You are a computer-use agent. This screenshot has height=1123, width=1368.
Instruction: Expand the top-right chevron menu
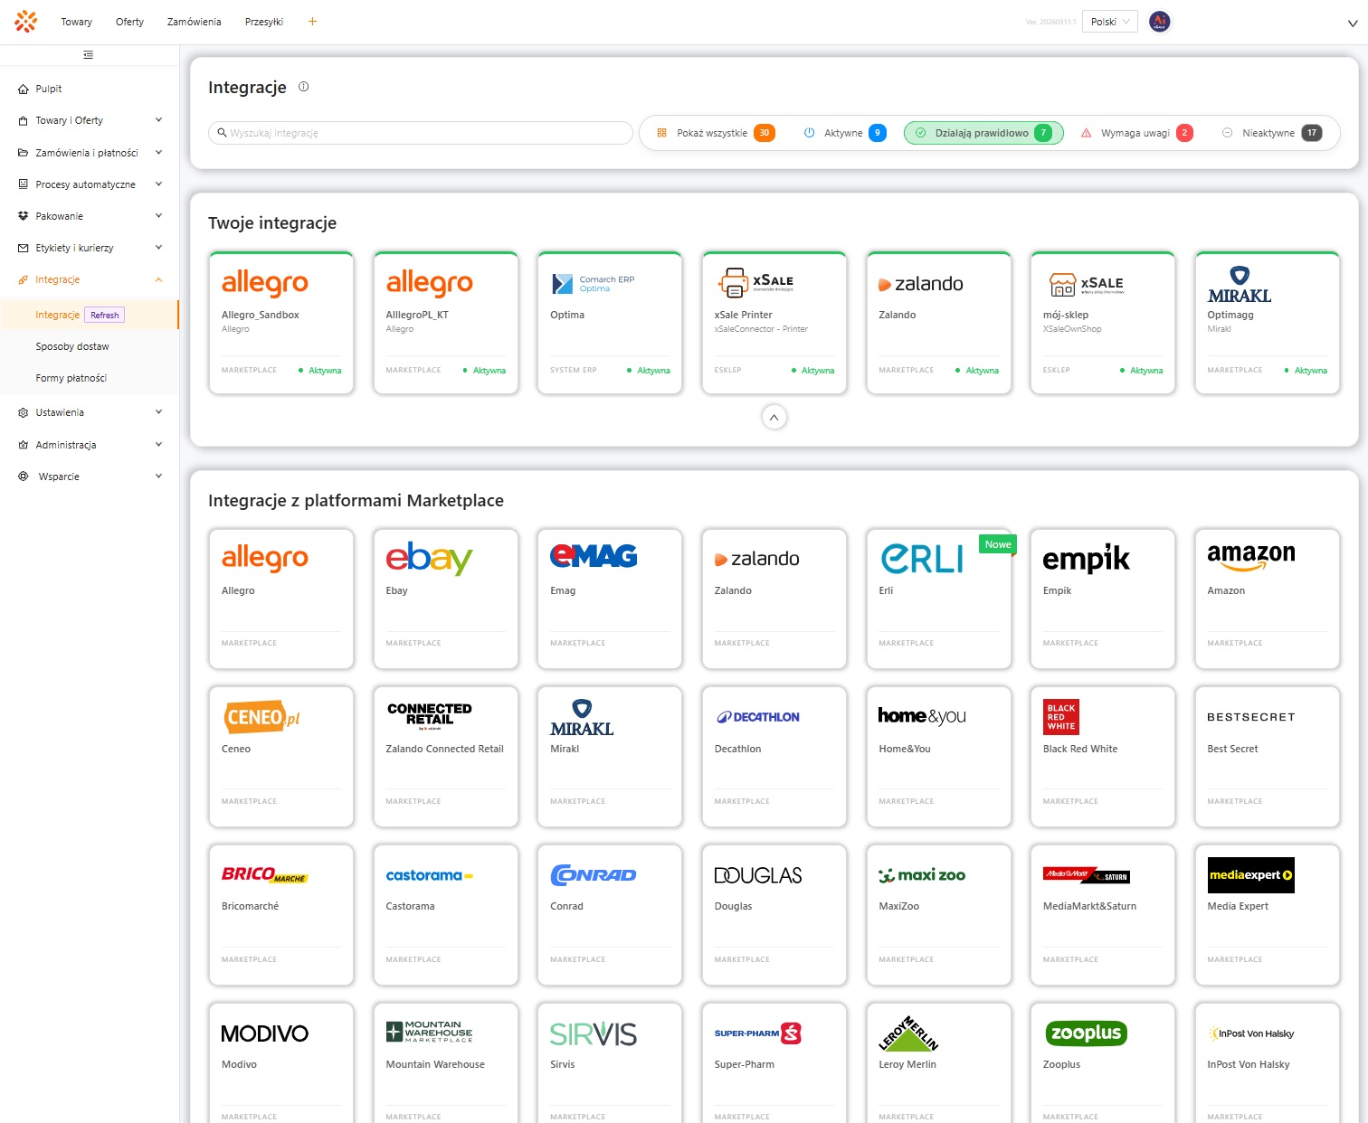tap(1353, 24)
